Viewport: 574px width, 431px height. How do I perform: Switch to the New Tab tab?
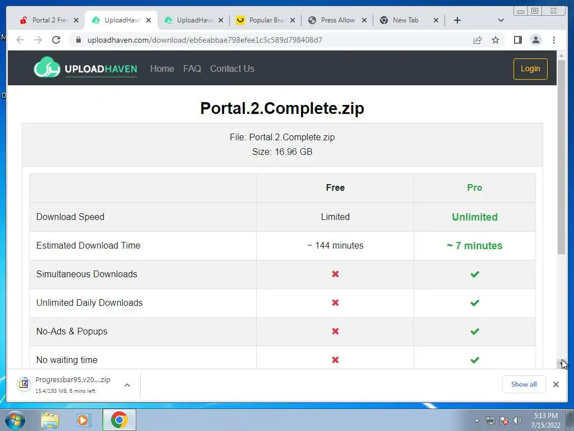point(409,20)
